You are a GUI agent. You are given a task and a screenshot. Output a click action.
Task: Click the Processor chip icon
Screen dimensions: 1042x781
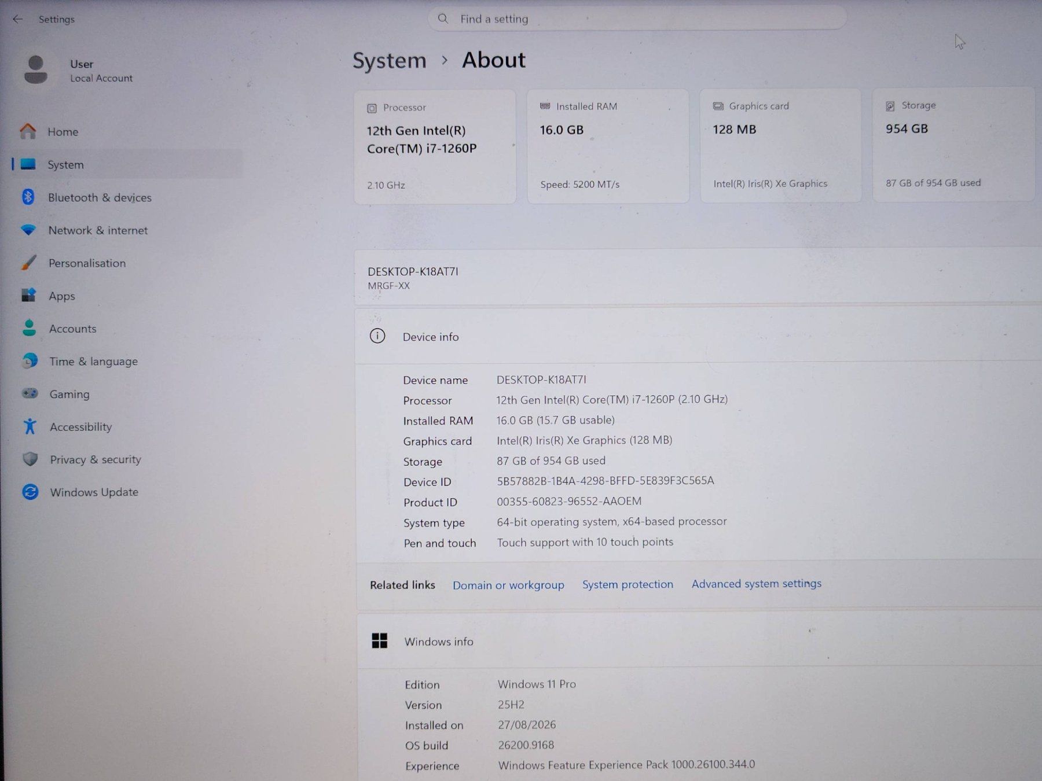point(372,108)
